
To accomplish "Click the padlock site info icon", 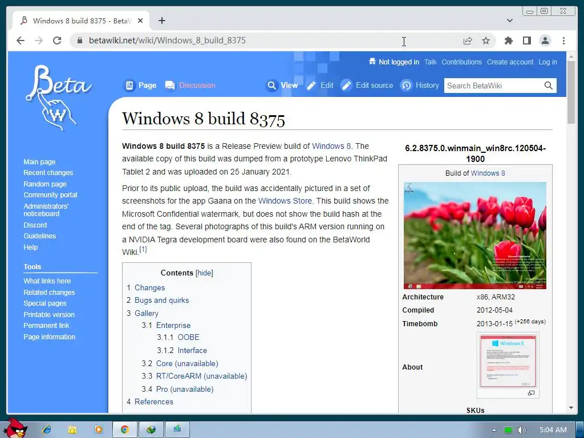I will point(79,40).
